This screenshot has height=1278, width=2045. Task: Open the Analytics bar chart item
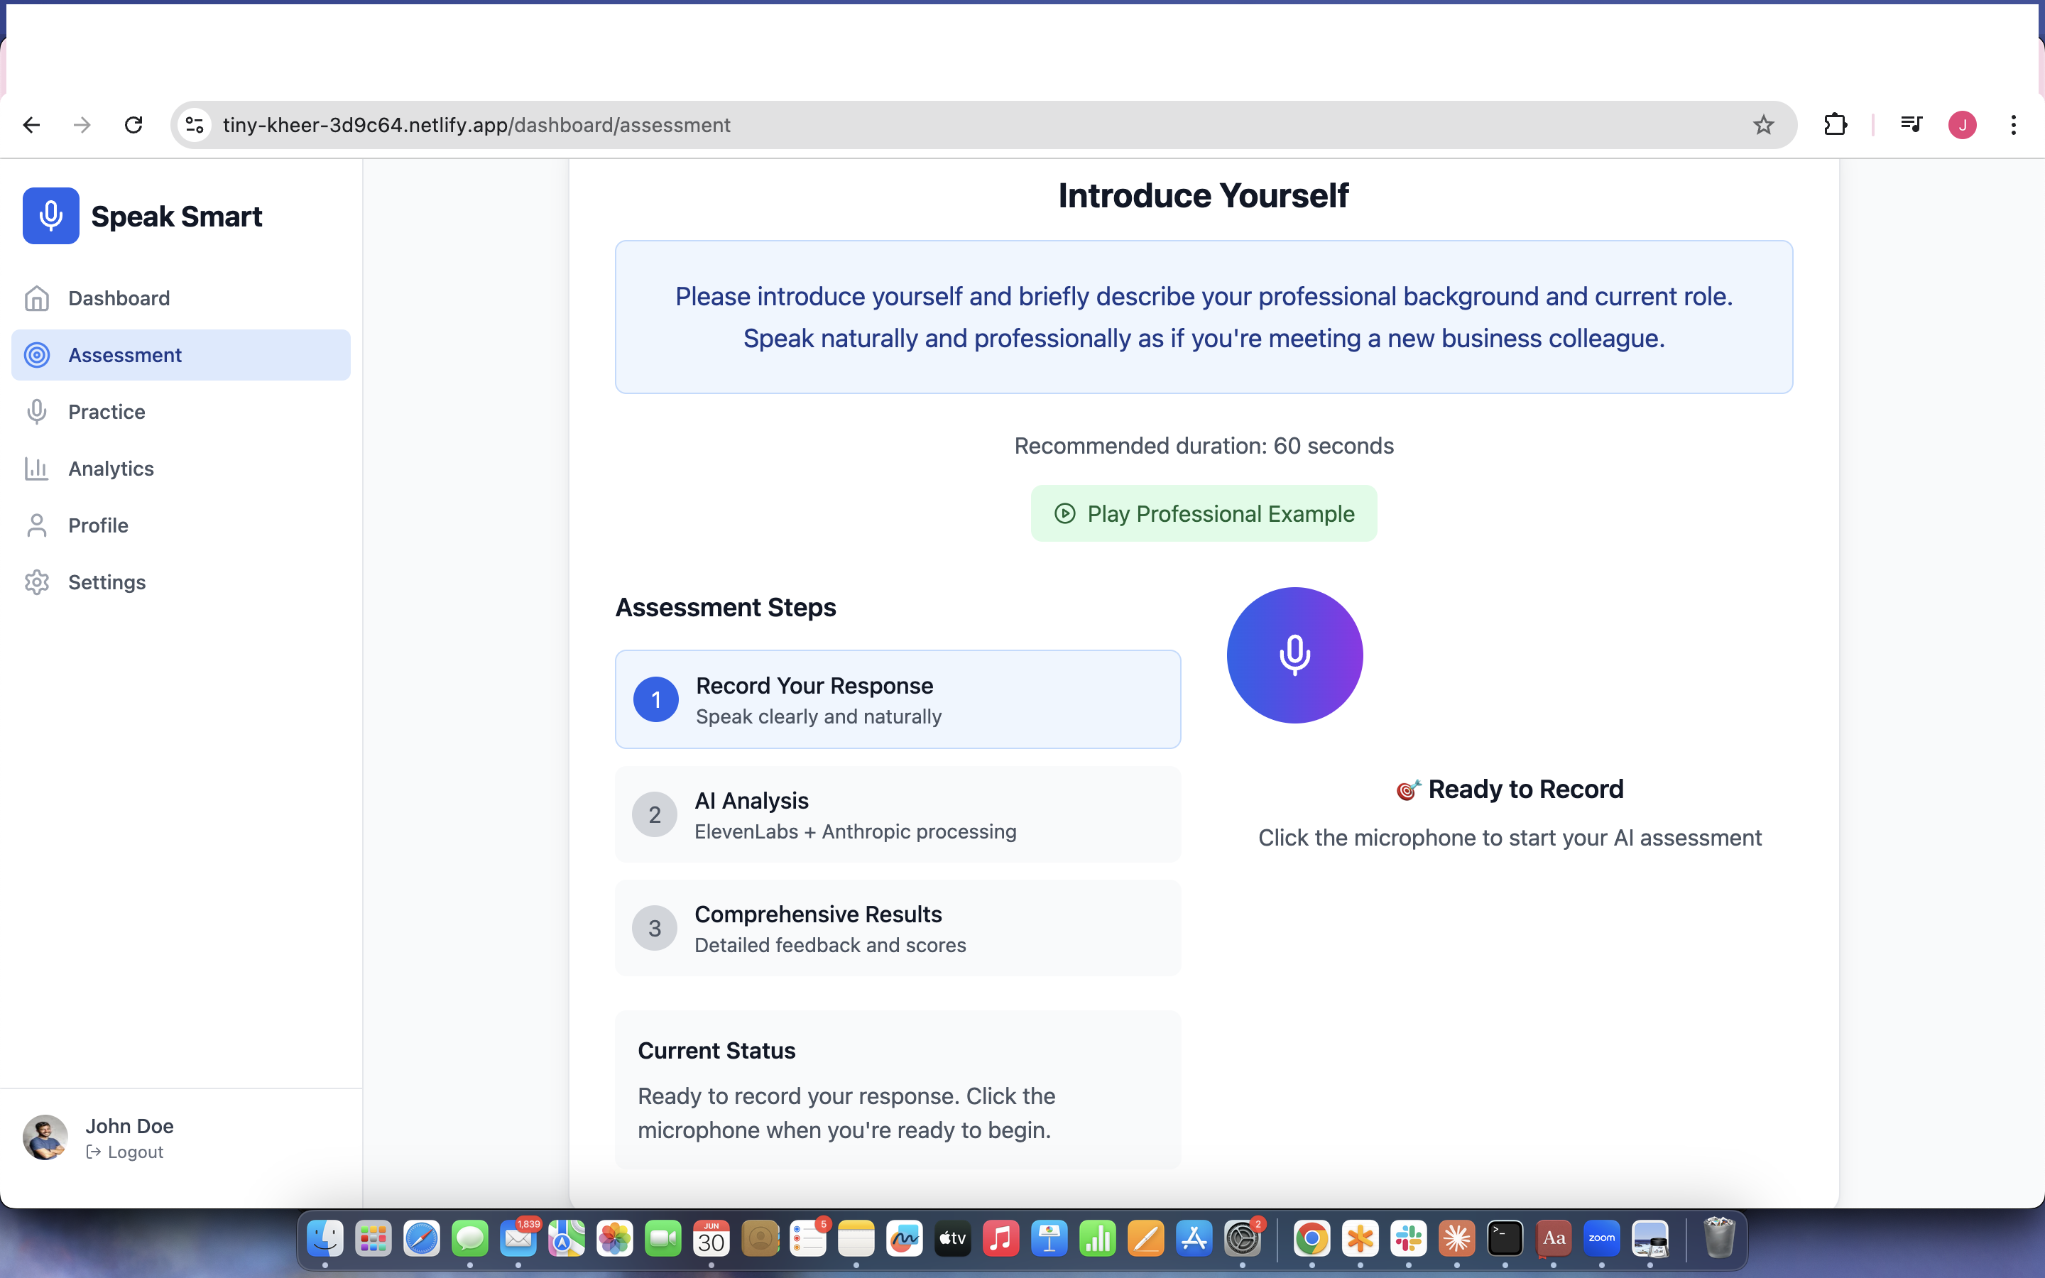click(111, 469)
